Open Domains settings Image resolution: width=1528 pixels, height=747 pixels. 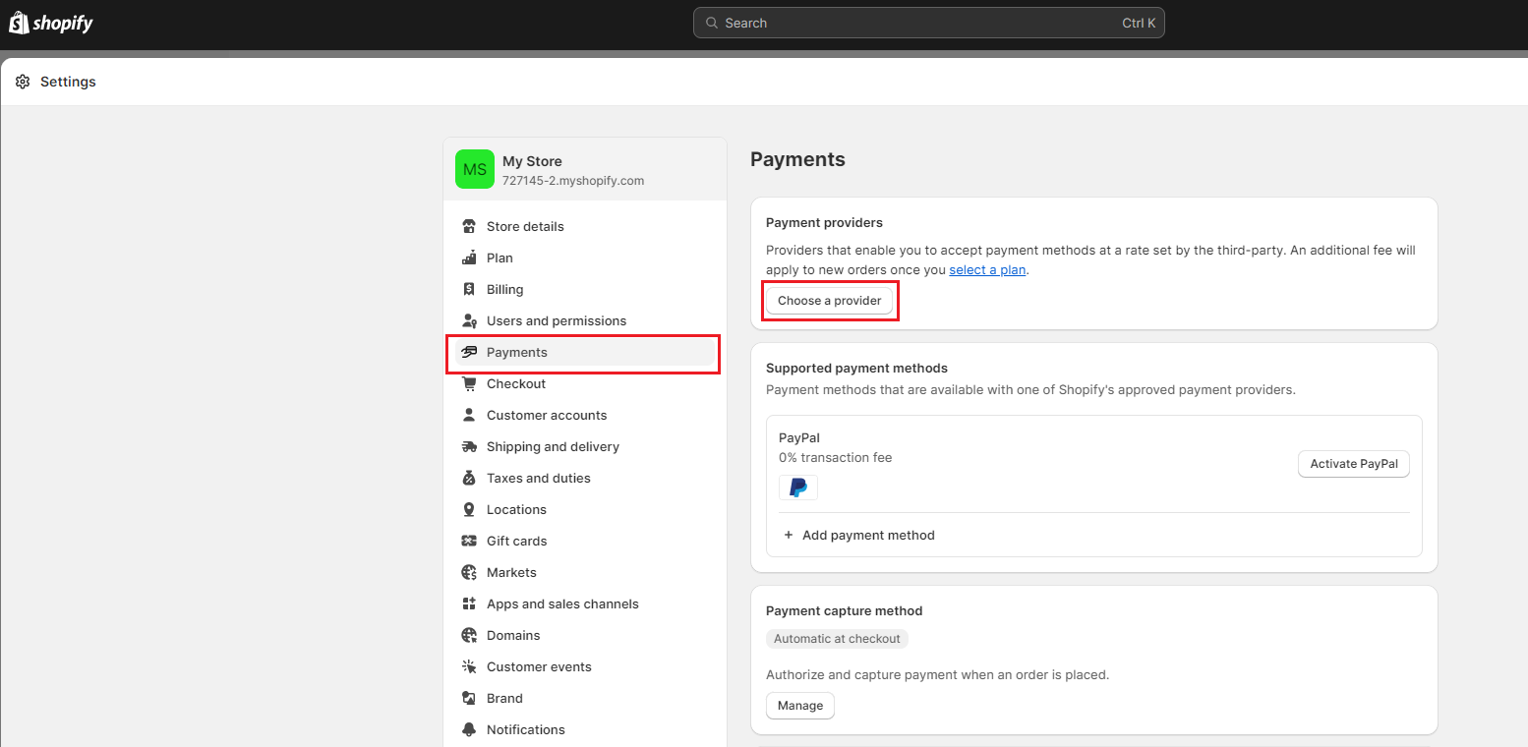coord(585,635)
